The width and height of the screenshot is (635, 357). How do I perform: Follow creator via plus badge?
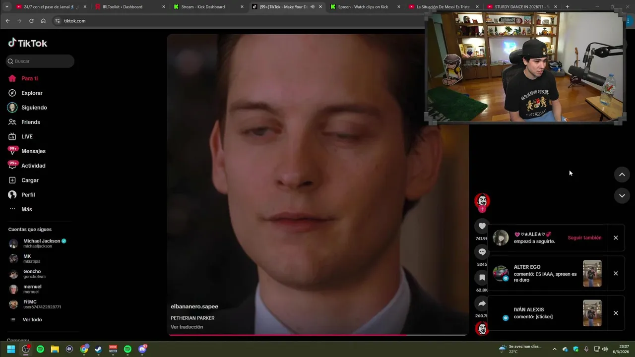pyautogui.click(x=482, y=209)
